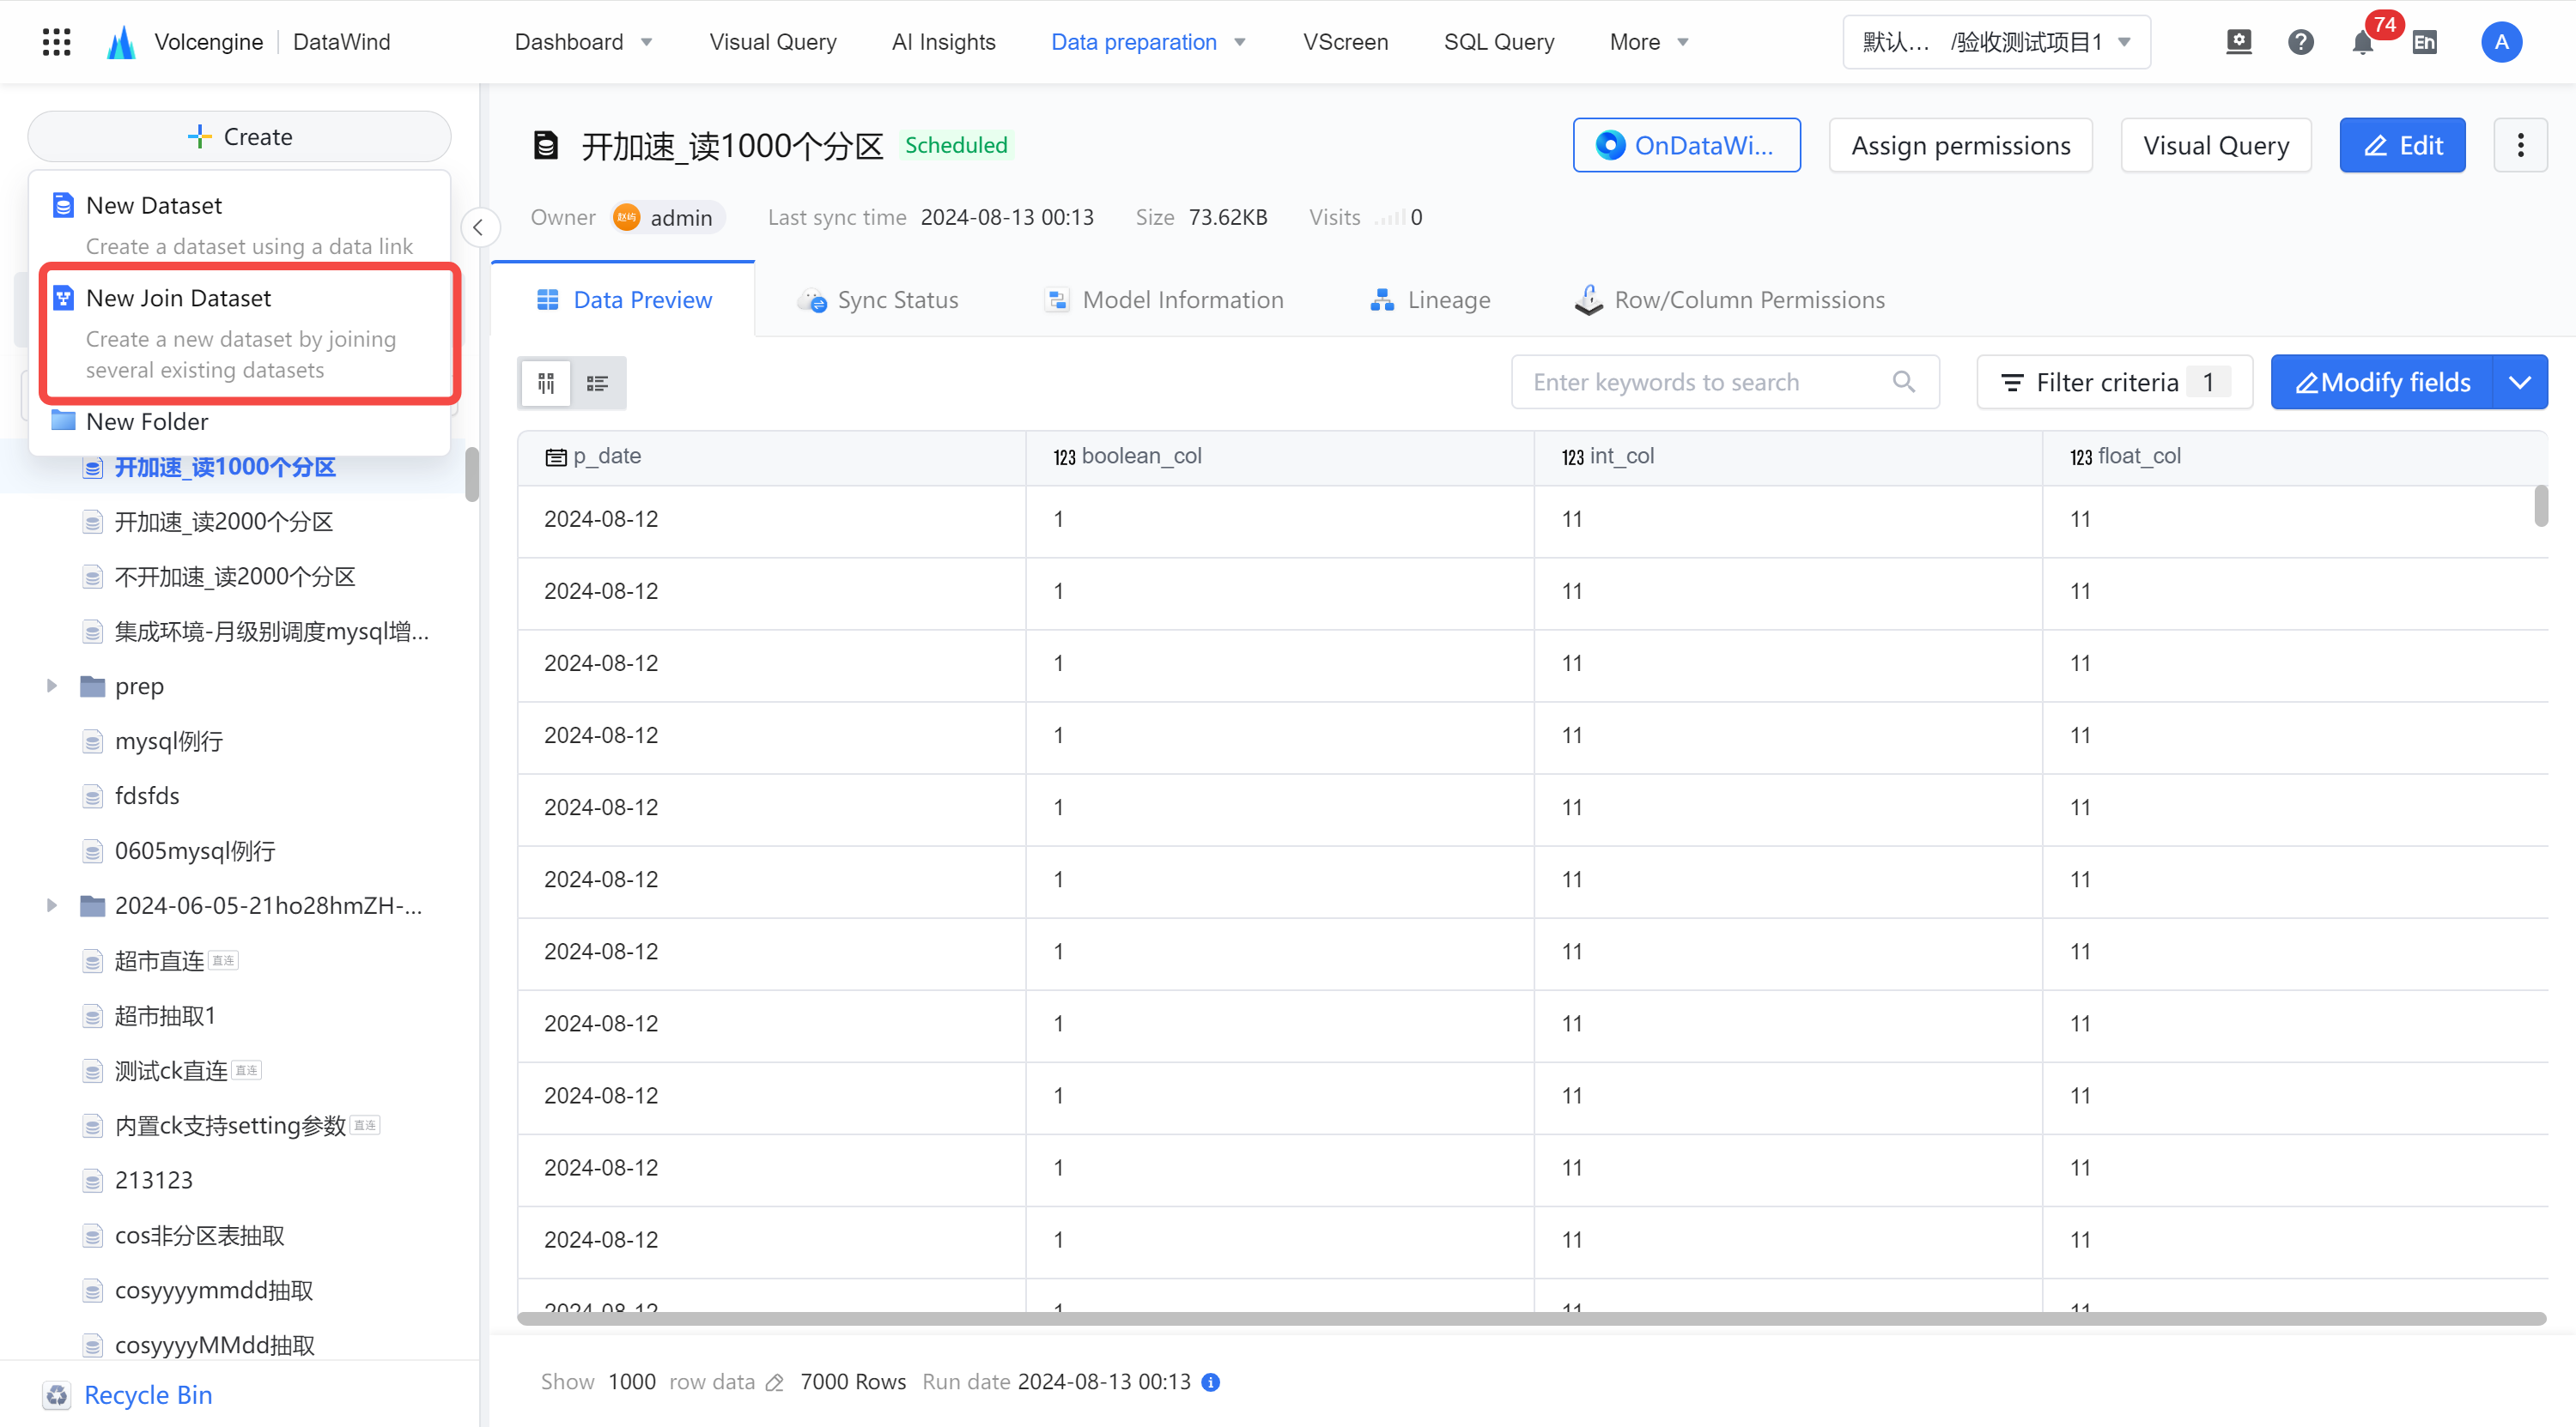Select dataset 超市直连
This screenshot has width=2576, height=1427.
pos(159,960)
